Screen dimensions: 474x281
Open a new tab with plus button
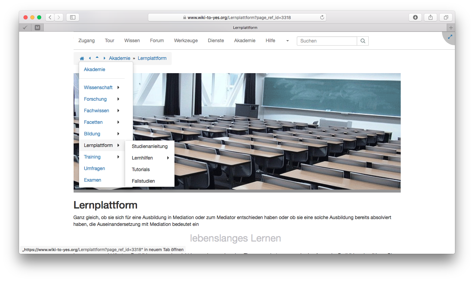click(451, 28)
